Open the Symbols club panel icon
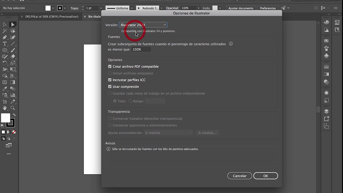343x193 pixels. tap(326, 56)
